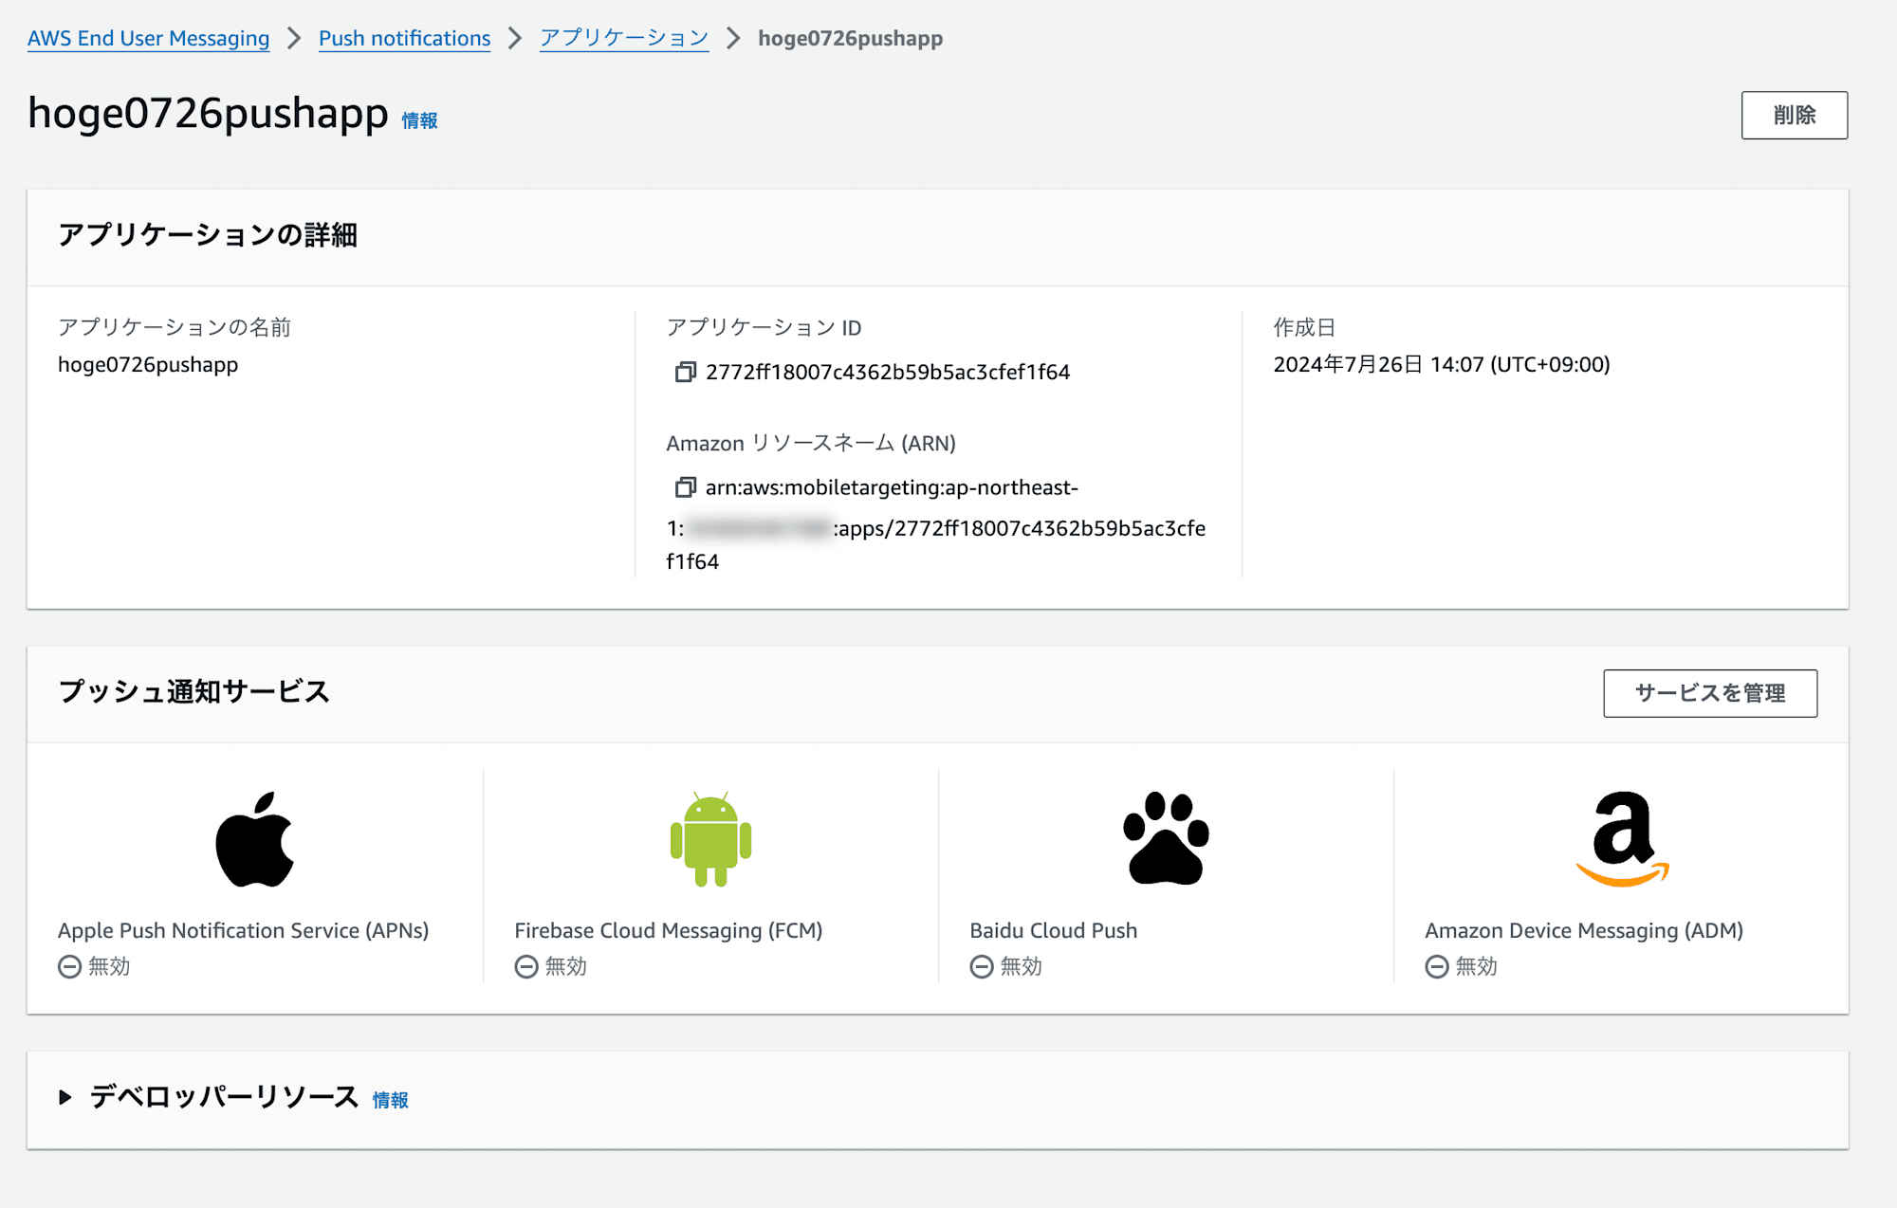
Task: Click the Amazon logo for ADM
Action: 1622,839
